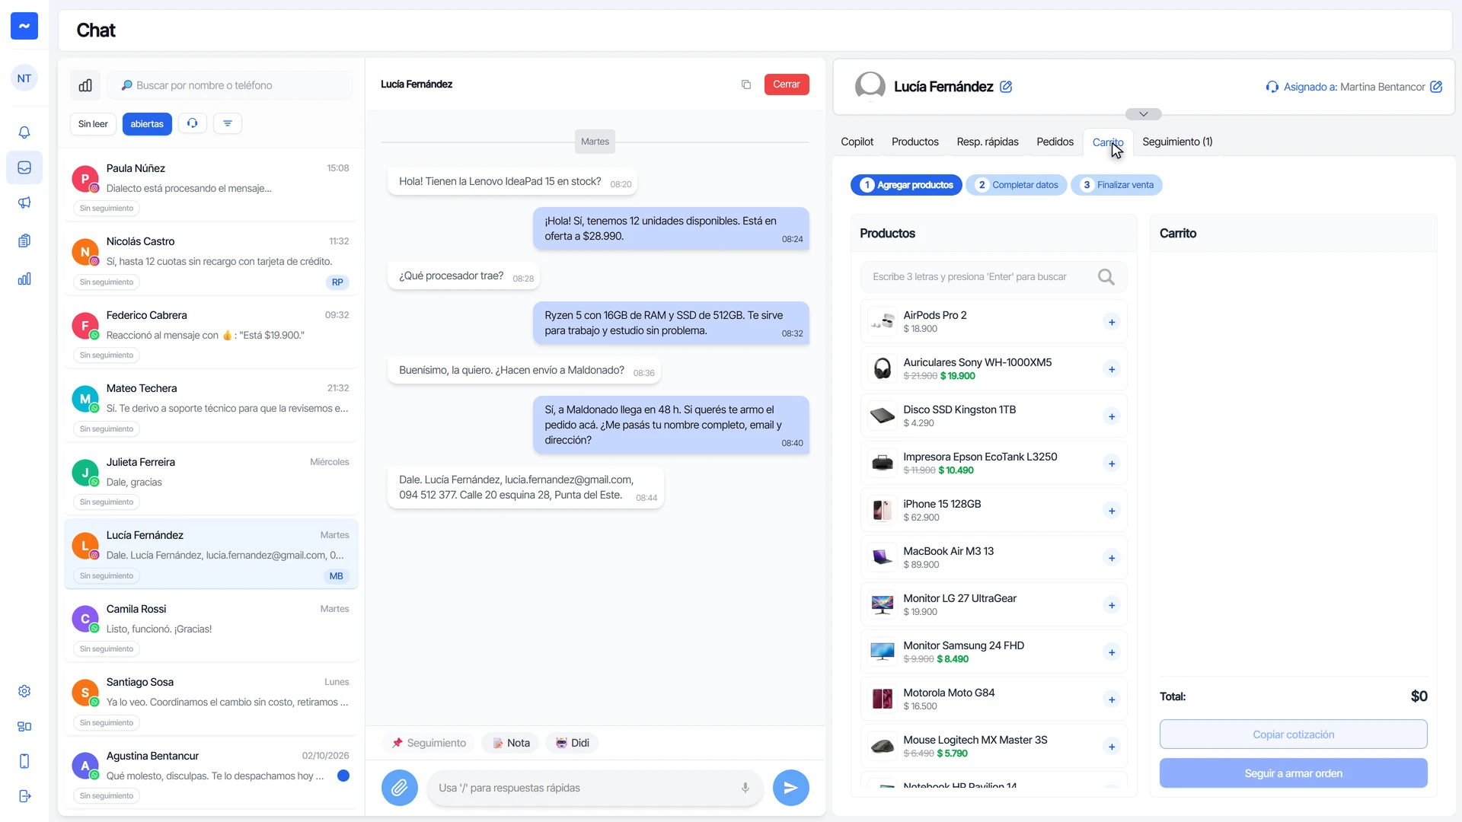Image resolution: width=1462 pixels, height=822 pixels.
Task: Click the attachment paperclip button
Action: tap(400, 788)
